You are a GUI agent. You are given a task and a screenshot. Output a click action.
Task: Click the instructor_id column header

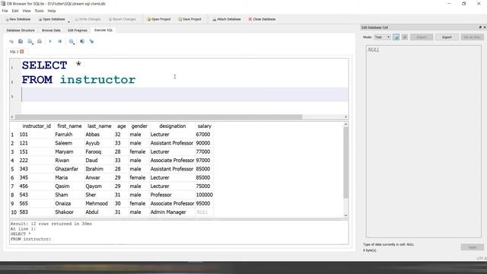[x=37, y=126]
